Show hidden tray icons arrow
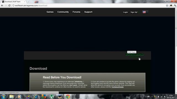Image resolution: width=177 pixels, height=99 pixels. click(152, 97)
